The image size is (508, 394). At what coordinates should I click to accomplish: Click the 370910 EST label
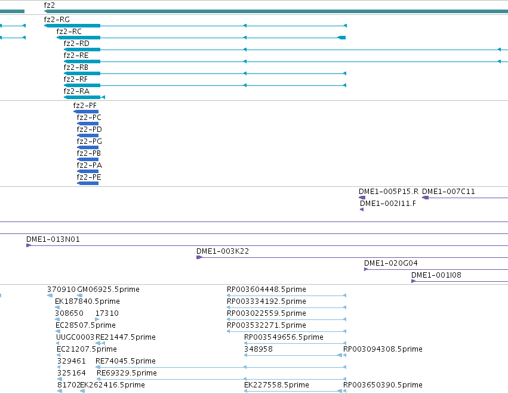(x=61, y=290)
